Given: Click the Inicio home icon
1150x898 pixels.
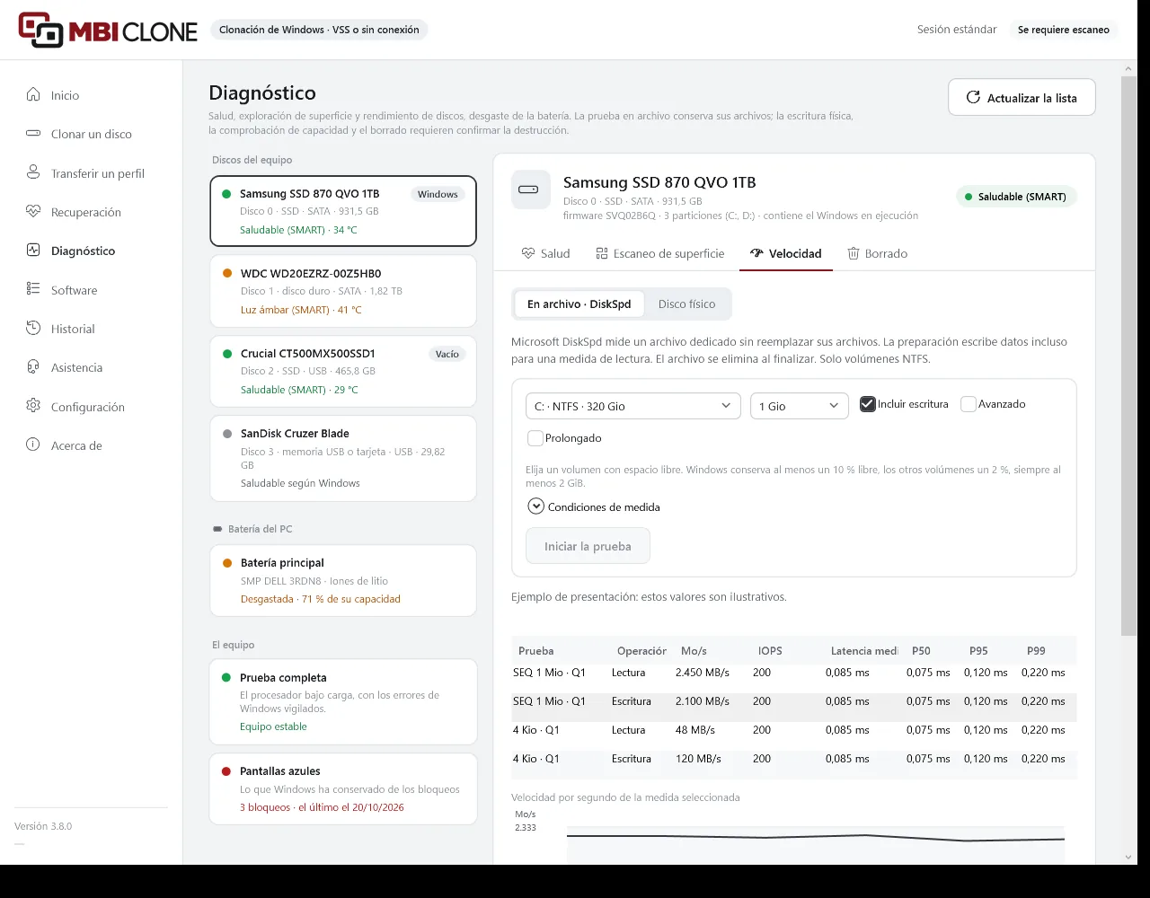Looking at the screenshot, I should click(33, 95).
